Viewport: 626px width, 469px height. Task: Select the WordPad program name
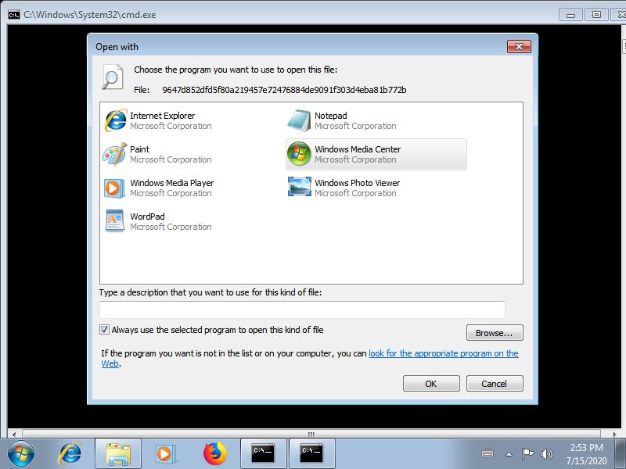(147, 217)
